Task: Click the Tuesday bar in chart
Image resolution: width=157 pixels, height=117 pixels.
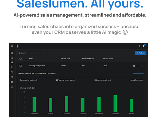Action: (x=83, y=105)
